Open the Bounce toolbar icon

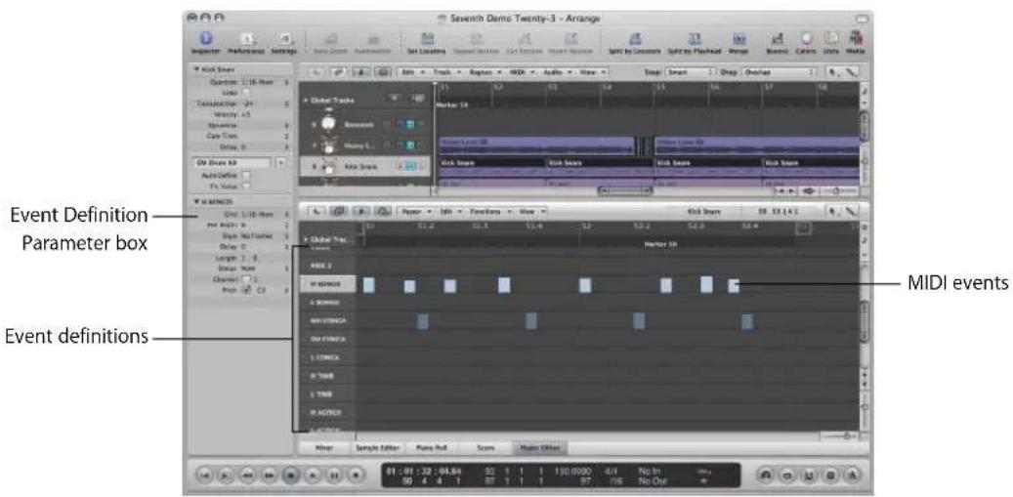778,39
